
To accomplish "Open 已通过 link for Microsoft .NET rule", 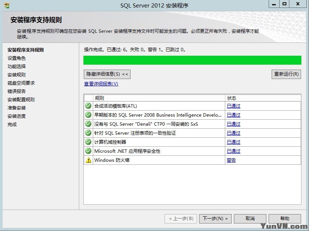I will [x=234, y=151].
